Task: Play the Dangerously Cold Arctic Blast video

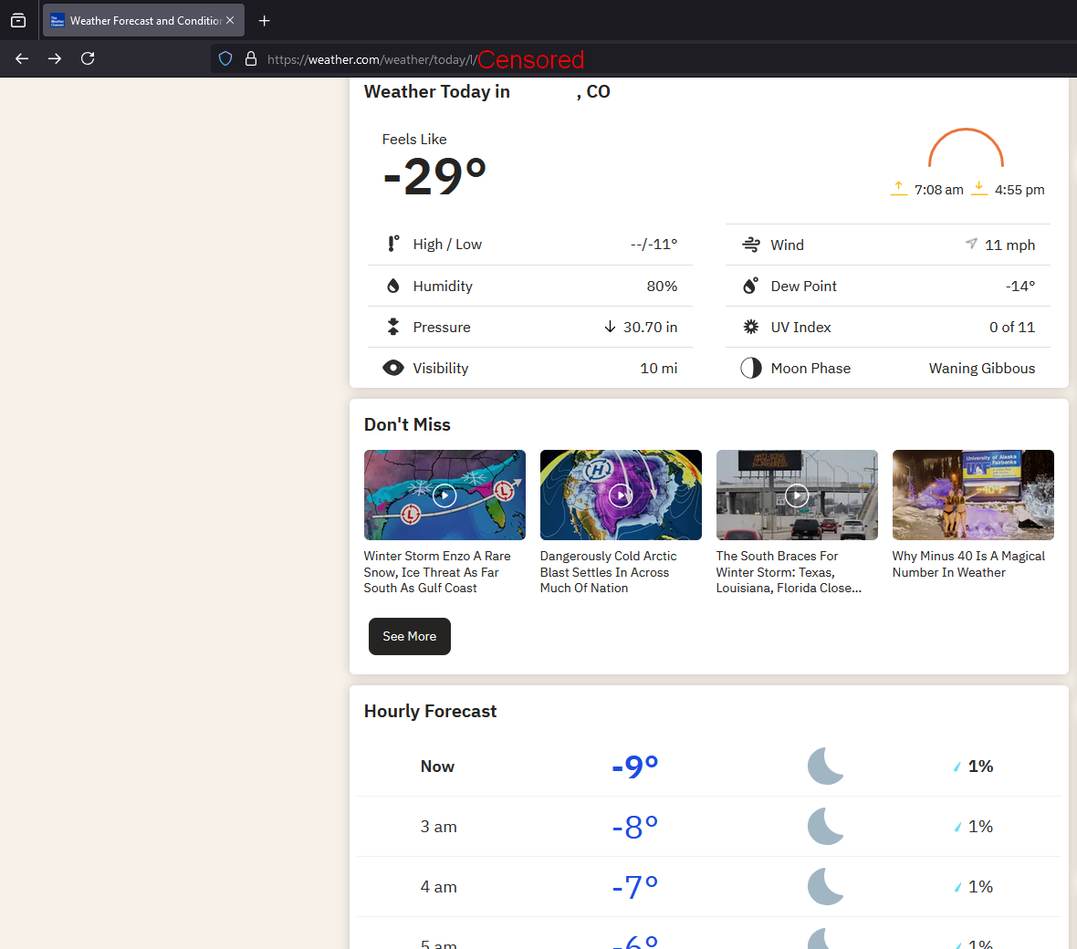Action: 621,495
